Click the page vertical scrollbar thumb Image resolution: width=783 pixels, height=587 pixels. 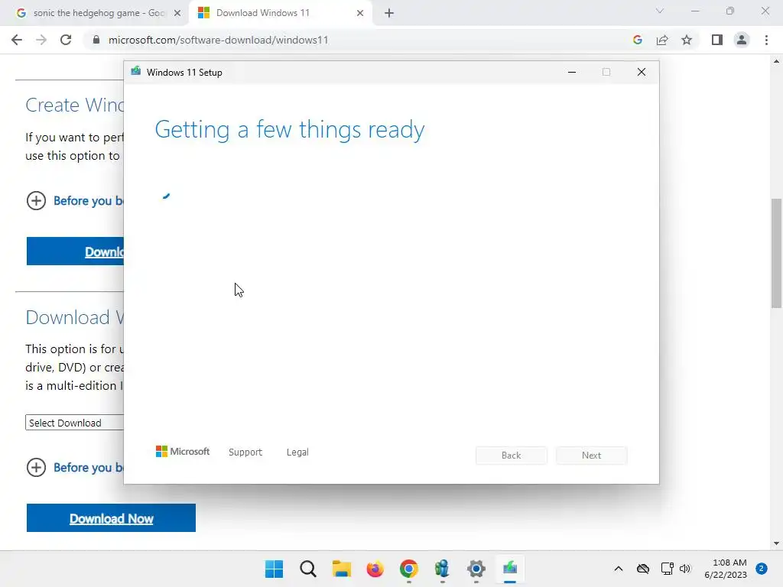[x=776, y=253]
